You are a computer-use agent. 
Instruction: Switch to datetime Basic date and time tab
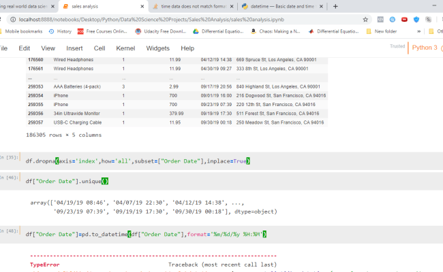[x=283, y=6]
